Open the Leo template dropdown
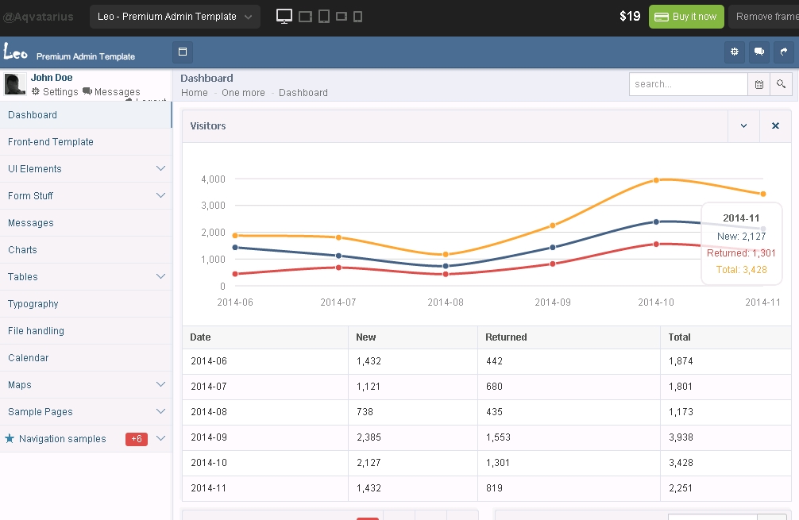799x520 pixels. coord(175,17)
